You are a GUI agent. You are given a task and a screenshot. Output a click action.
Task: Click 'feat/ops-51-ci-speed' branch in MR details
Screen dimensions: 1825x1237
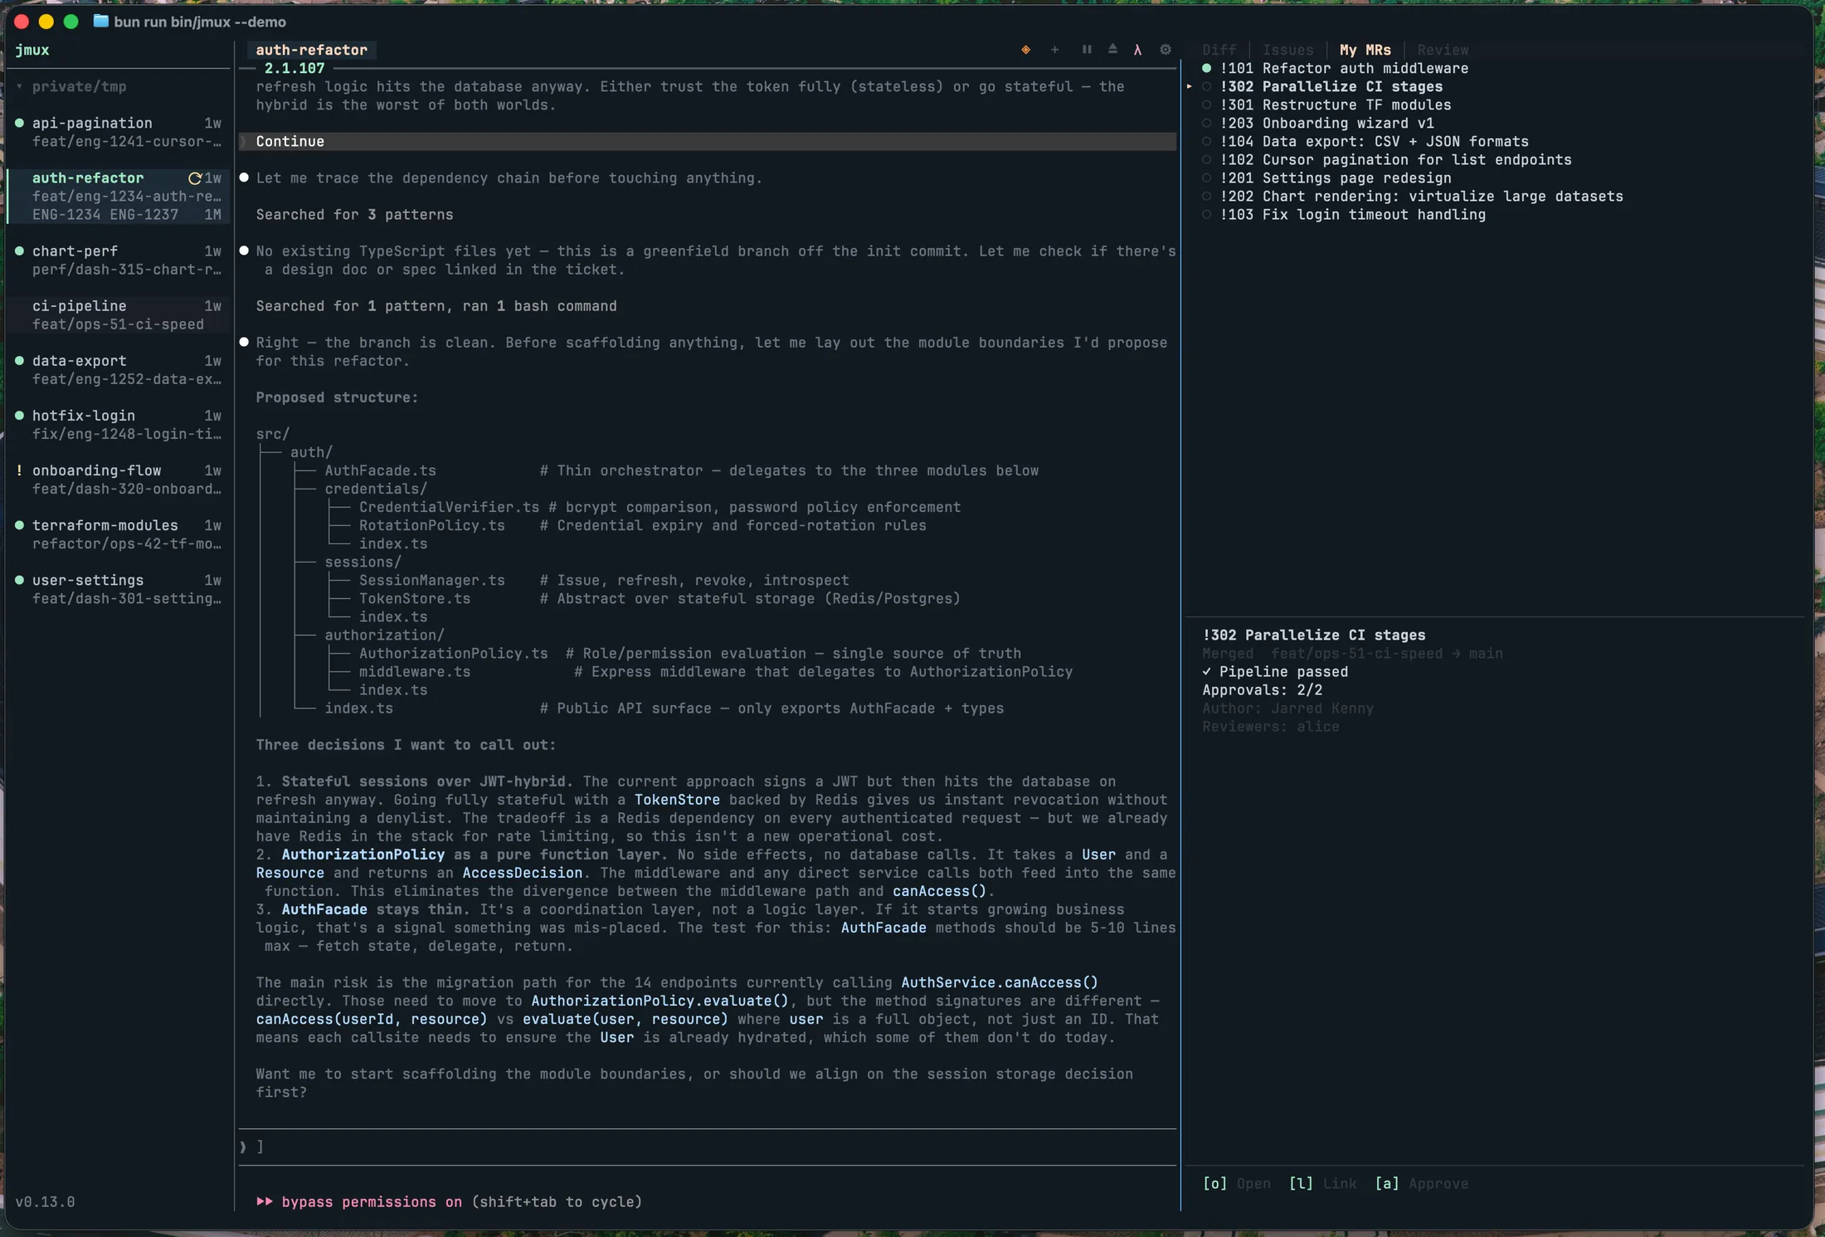(1356, 653)
